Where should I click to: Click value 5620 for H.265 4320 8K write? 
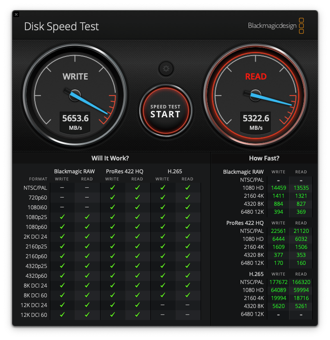[278, 306]
